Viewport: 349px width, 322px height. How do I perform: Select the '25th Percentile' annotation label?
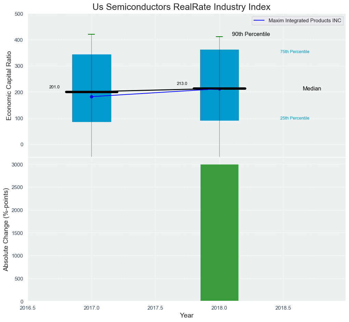(x=295, y=118)
